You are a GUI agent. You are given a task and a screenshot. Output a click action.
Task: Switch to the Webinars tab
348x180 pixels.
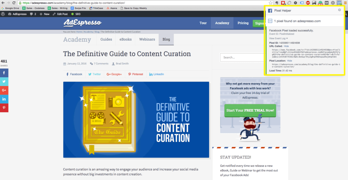[x=147, y=39]
